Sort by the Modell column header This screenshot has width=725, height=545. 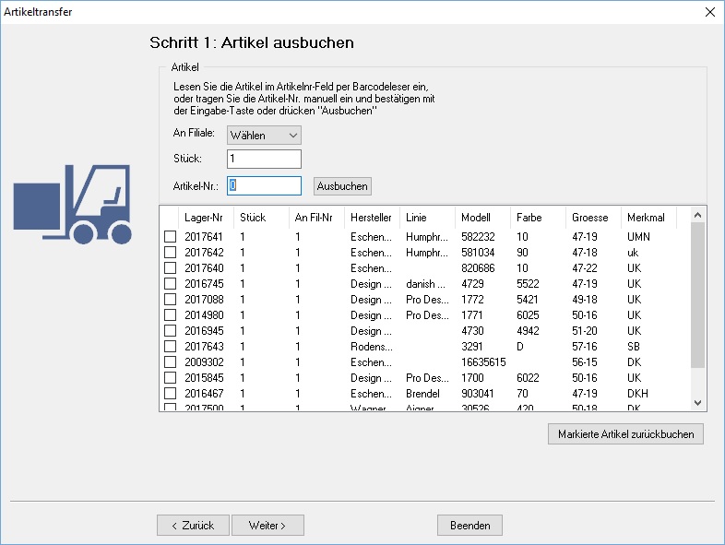(x=482, y=218)
